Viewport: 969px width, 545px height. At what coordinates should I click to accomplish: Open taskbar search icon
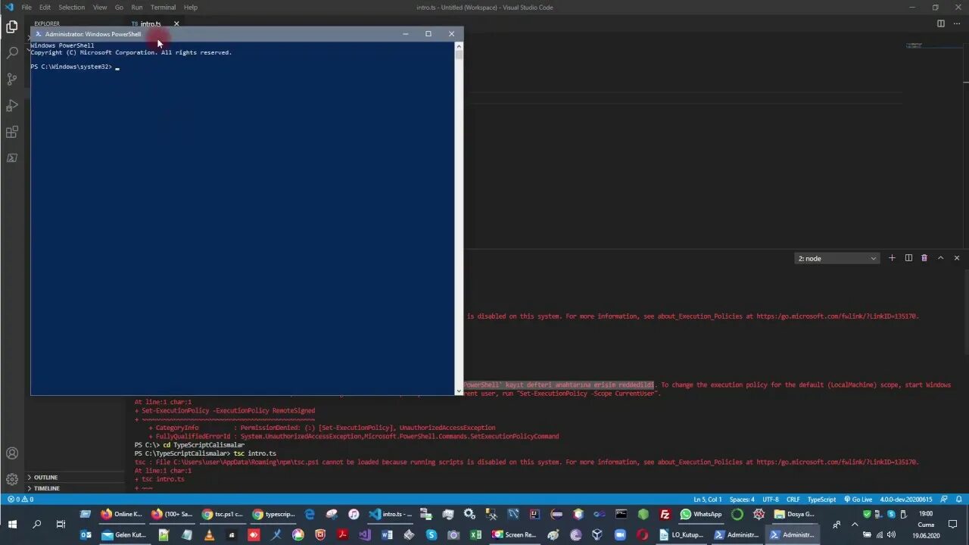[x=36, y=524]
